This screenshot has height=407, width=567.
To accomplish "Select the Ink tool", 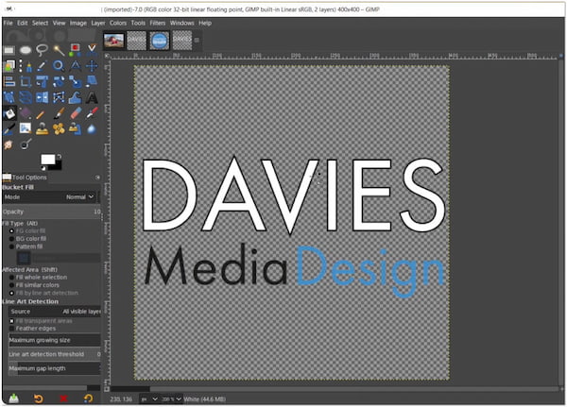I will click(x=9, y=129).
